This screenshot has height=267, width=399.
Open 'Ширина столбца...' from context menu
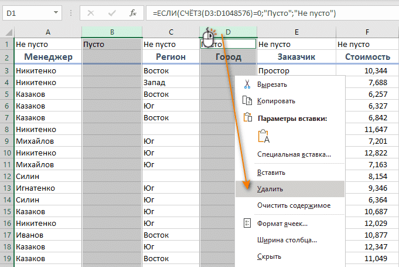(287, 240)
